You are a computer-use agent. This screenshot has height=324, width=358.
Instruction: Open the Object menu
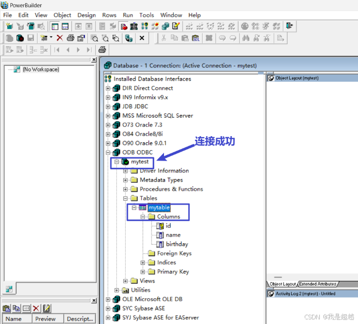pos(62,15)
